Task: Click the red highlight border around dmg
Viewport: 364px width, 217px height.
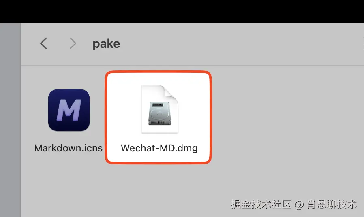Action: (158, 72)
